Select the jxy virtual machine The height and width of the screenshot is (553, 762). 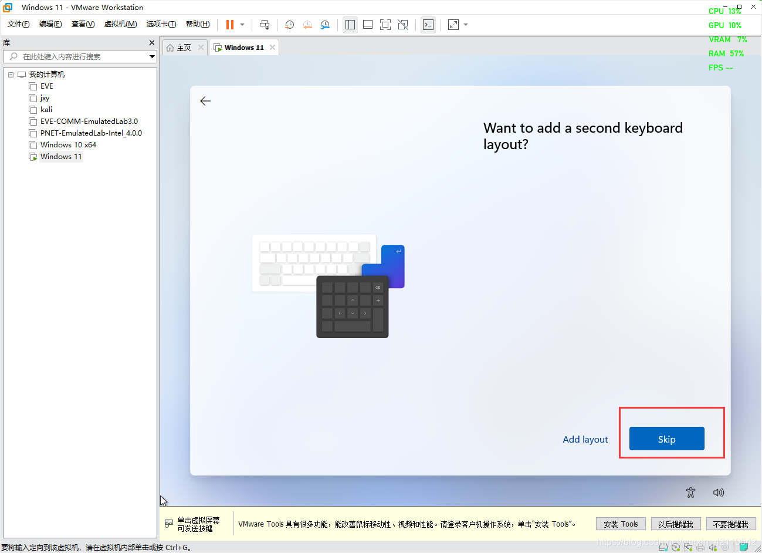tap(45, 98)
